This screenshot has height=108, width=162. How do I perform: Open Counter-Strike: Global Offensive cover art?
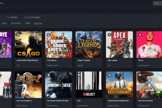click(x=28, y=44)
